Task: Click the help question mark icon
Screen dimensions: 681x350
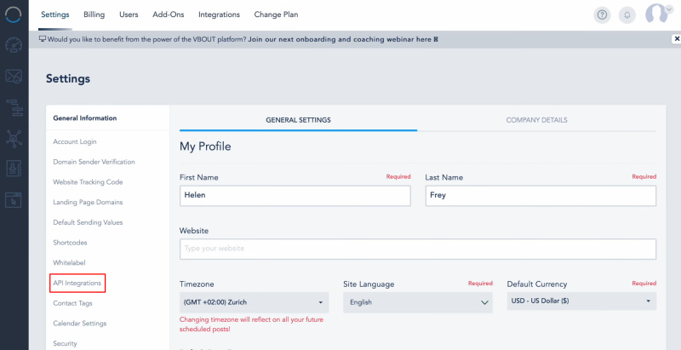Action: click(x=602, y=14)
